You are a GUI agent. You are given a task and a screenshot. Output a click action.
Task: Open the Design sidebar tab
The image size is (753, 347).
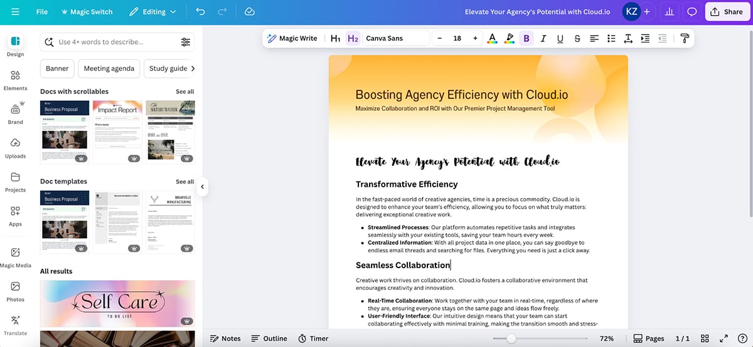(x=15, y=46)
